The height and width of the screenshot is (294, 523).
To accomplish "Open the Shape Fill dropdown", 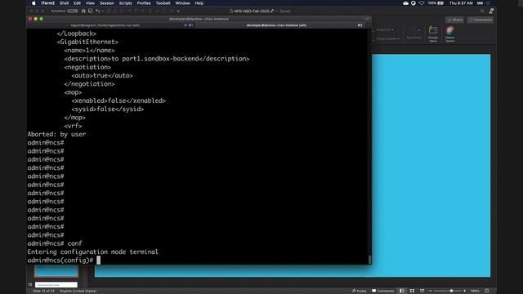I will 385,29.
